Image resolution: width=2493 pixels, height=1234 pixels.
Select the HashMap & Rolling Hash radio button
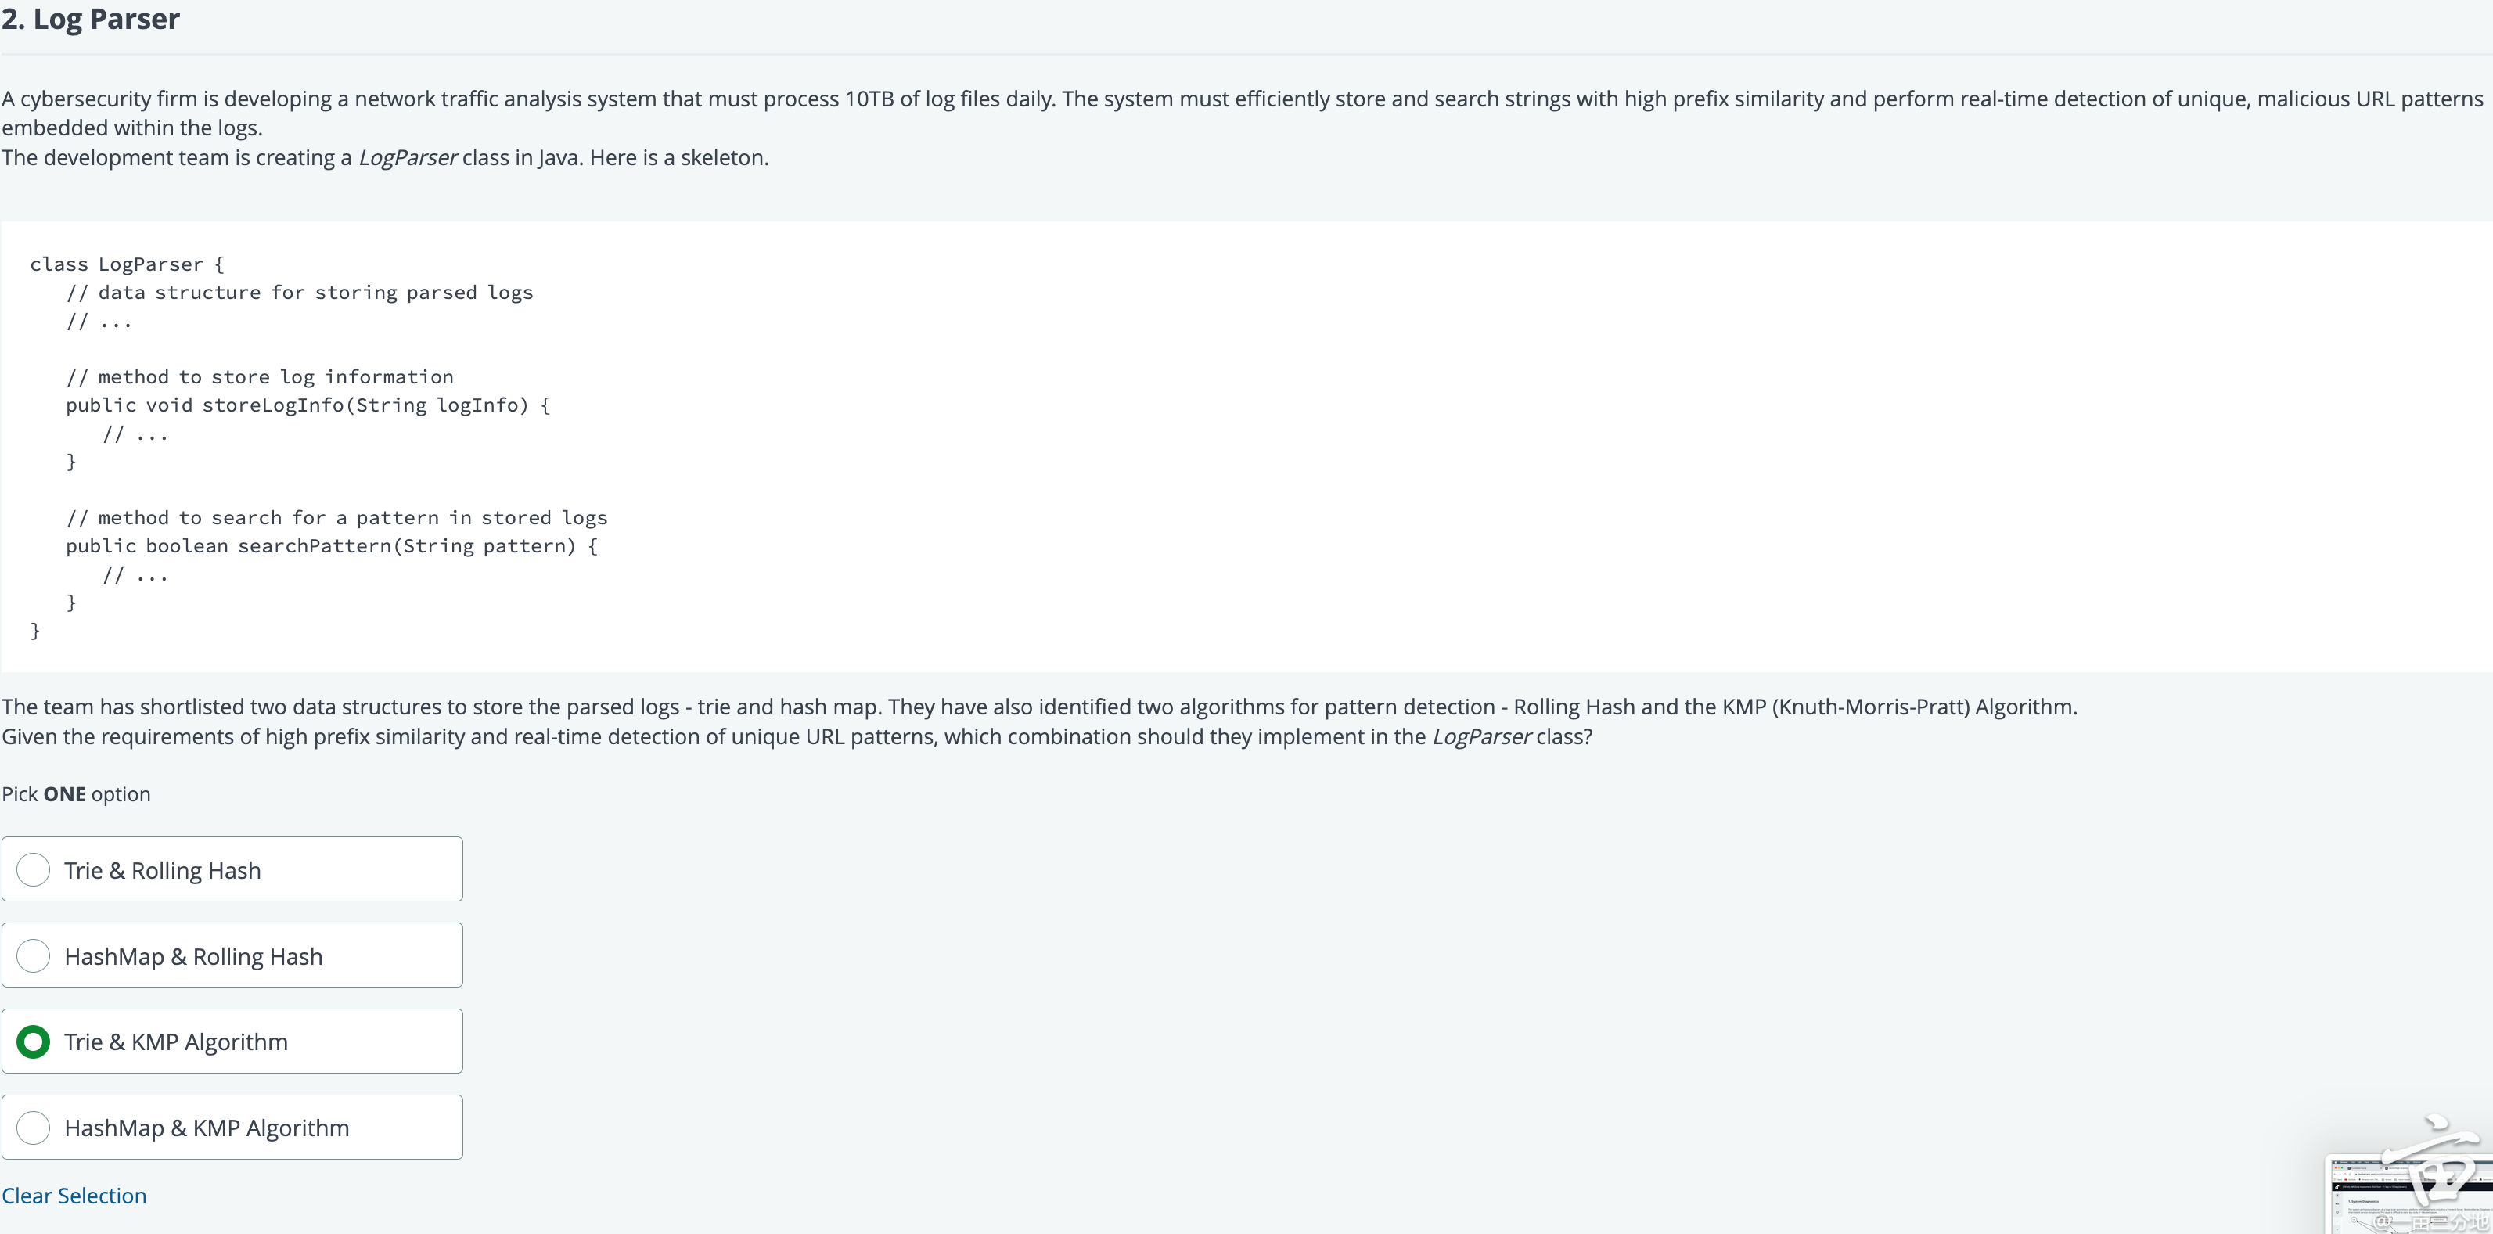coord(33,955)
